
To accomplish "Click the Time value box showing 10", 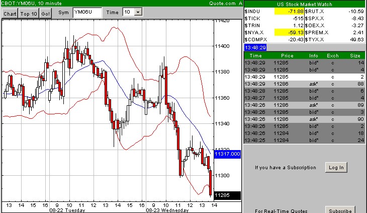I will click(128, 12).
